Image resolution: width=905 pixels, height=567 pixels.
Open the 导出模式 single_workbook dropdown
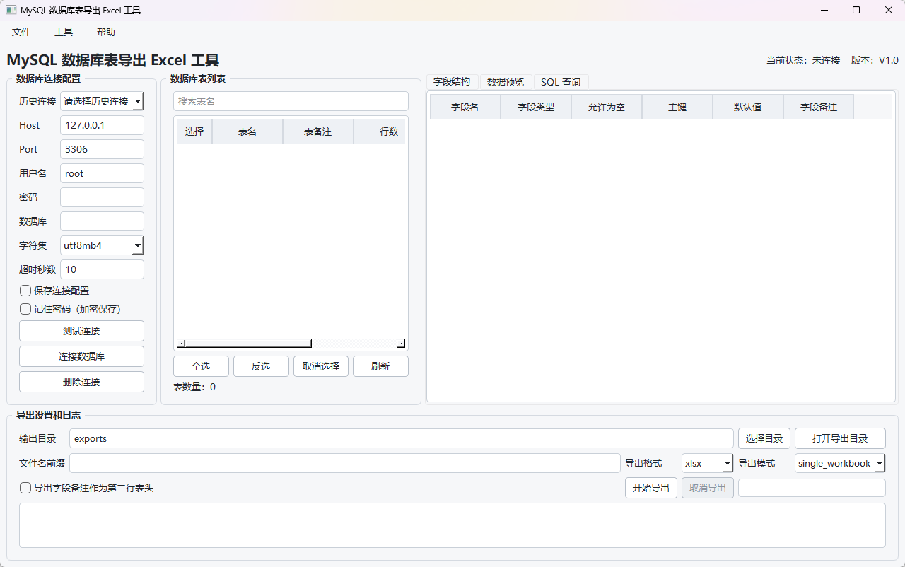click(x=840, y=463)
